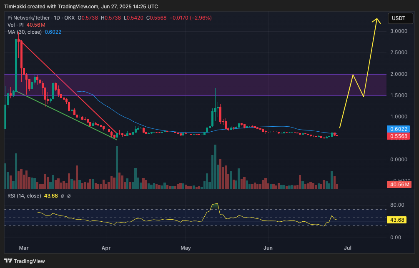The height and width of the screenshot is (268, 419).
Task: Click the close price C0.5568 in header
Action: (x=156, y=18)
